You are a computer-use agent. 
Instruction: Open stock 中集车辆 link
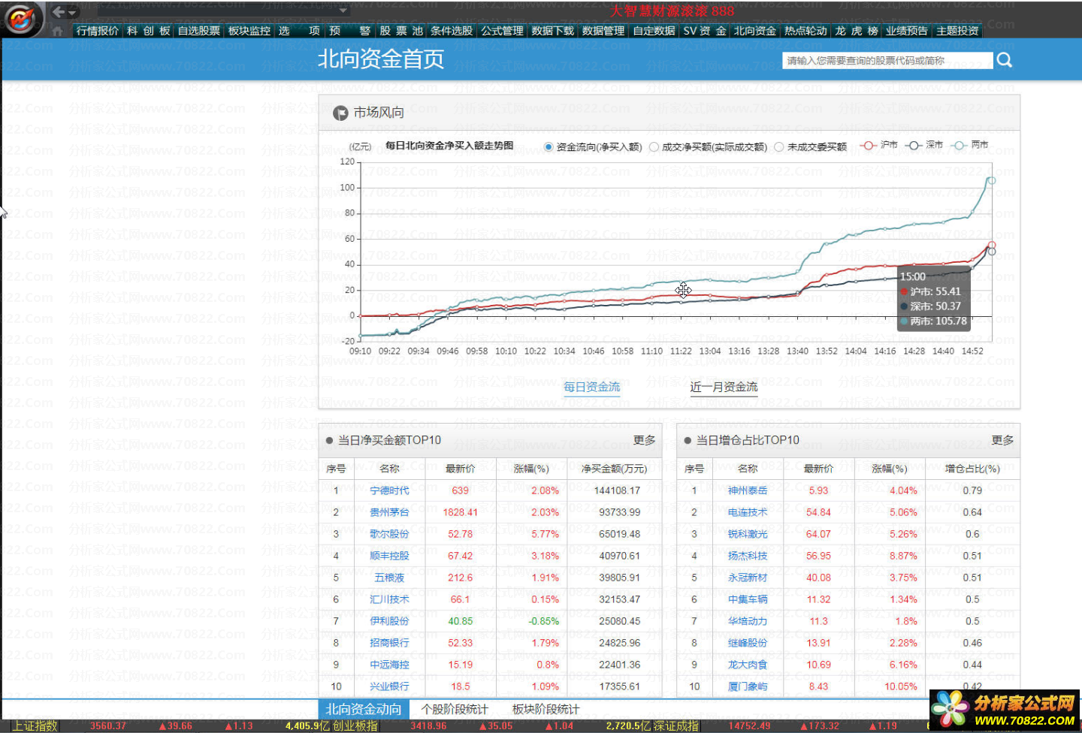pos(748,599)
